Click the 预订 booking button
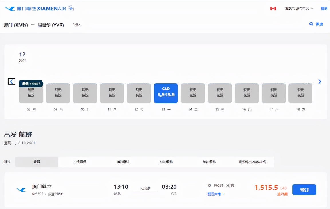 click(x=304, y=190)
